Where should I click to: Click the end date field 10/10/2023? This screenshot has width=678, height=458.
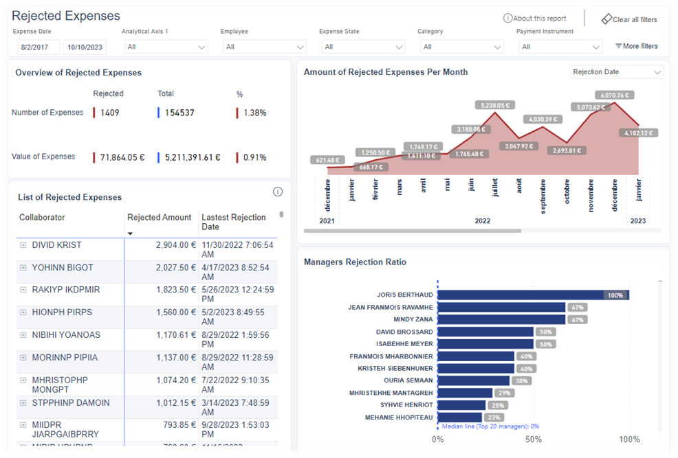coord(85,47)
